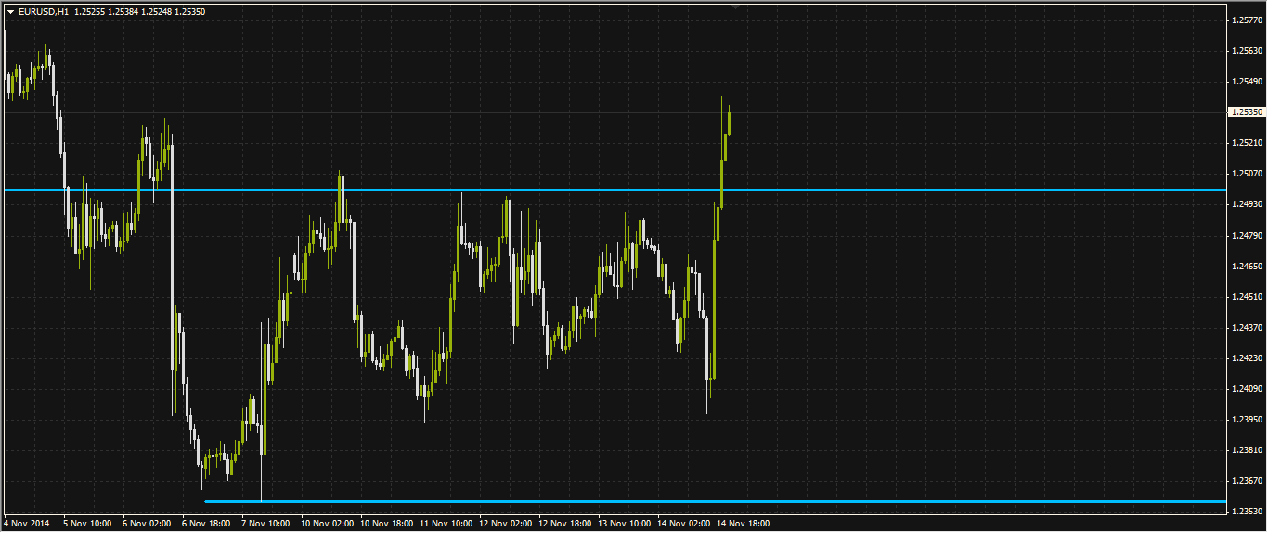Click the 1.24930 price scale label
Screen dimensions: 1268x533
[x=1246, y=204]
